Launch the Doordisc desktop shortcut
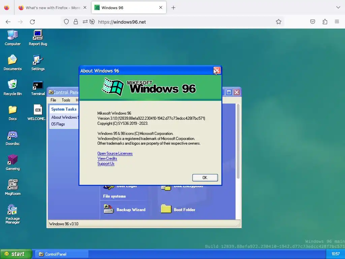The width and height of the screenshot is (345, 259). [12, 138]
